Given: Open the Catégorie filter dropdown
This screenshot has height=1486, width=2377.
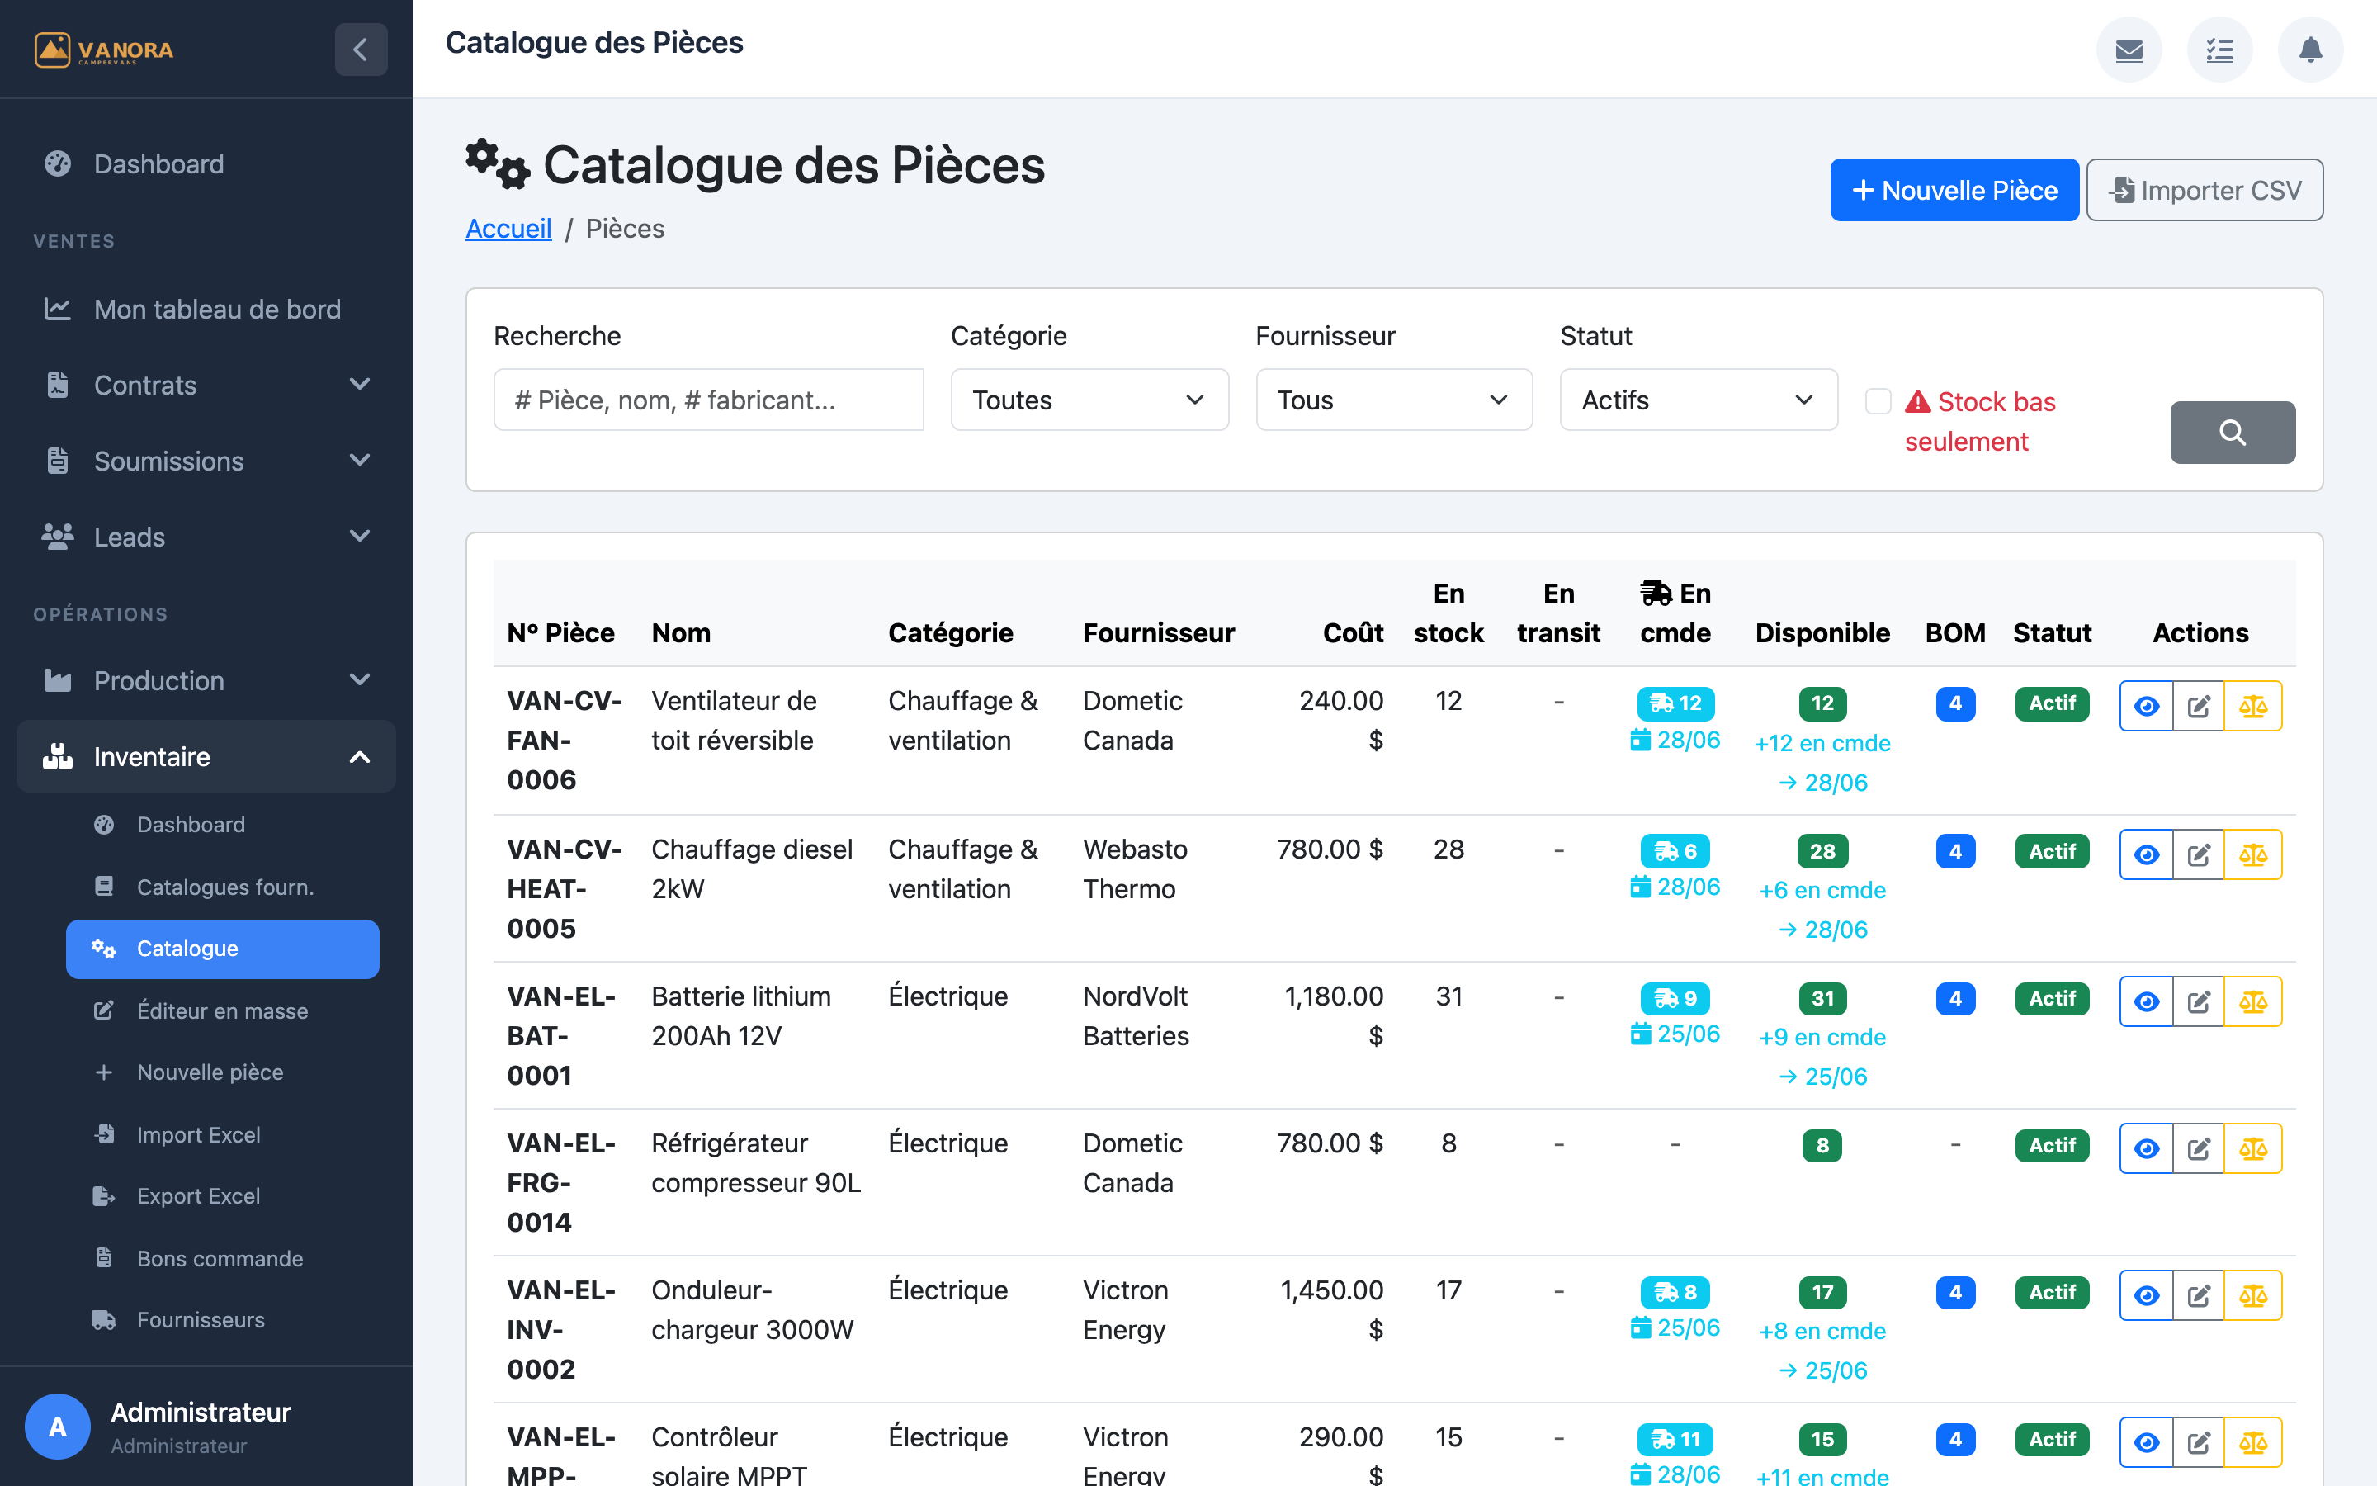Looking at the screenshot, I should [x=1089, y=400].
